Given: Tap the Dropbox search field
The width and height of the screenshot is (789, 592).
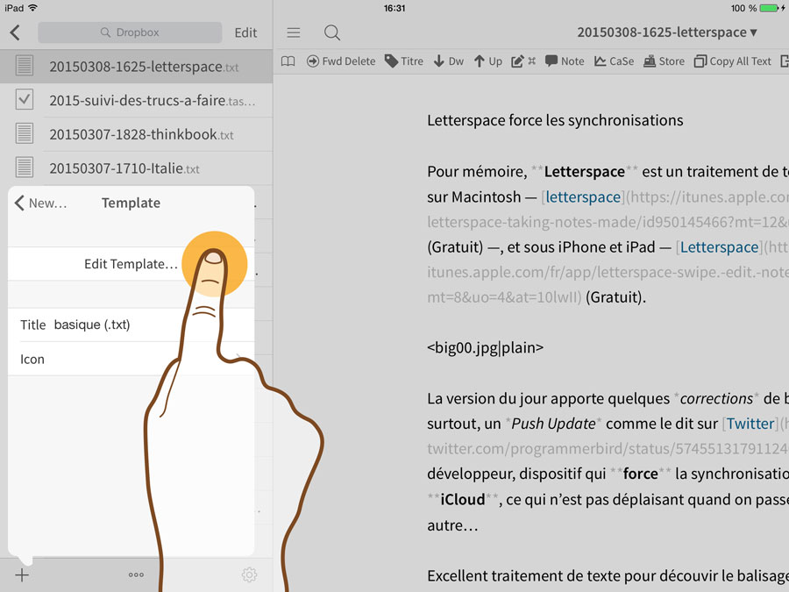Looking at the screenshot, I should click(130, 32).
